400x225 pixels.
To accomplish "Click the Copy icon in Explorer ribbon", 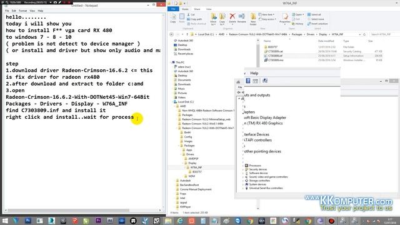I will pyautogui.click(x=173, y=18).
